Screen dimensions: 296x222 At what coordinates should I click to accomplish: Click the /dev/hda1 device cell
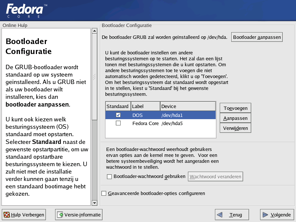pos(172,115)
